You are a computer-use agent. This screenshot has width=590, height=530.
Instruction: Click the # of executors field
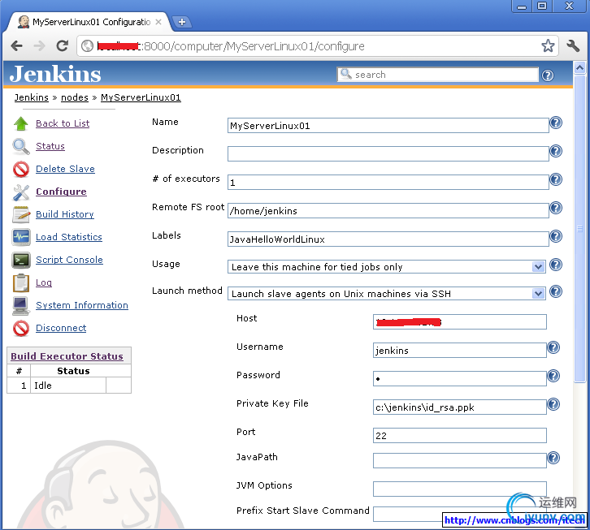388,183
